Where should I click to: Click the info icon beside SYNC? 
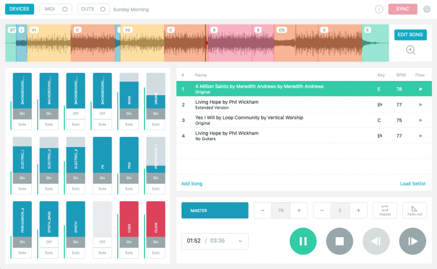tap(379, 9)
